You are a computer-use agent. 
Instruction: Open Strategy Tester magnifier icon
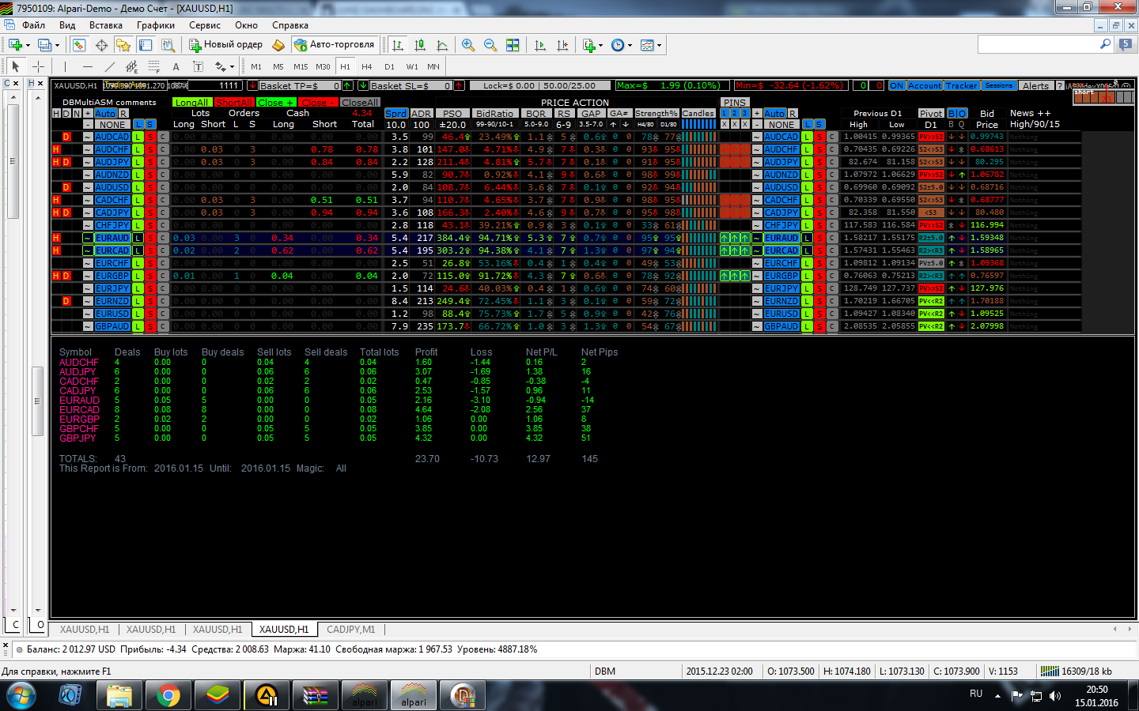pos(168,45)
